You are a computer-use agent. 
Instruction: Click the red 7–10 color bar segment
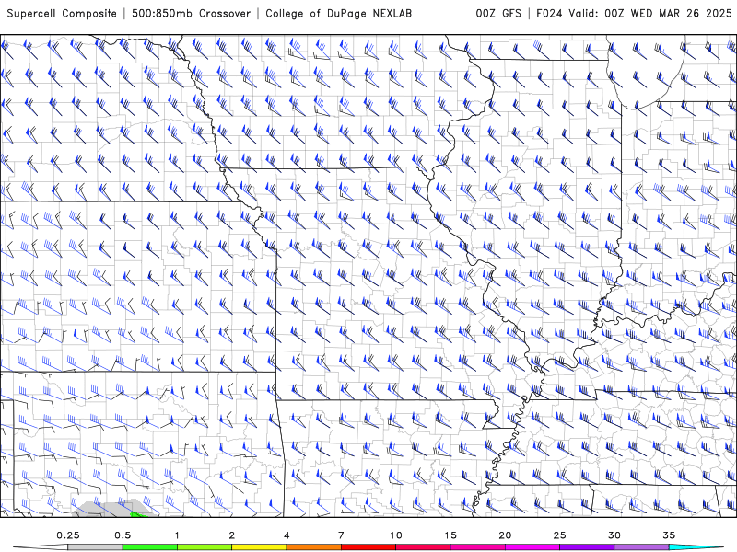[x=368, y=547]
